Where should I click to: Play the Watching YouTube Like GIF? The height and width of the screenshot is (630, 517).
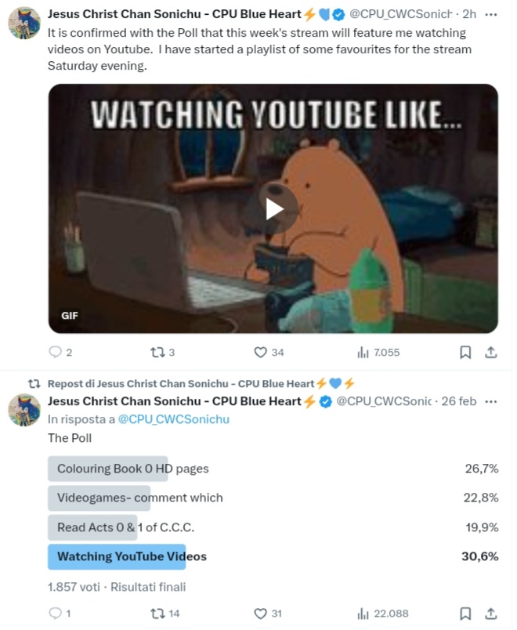tap(275, 209)
